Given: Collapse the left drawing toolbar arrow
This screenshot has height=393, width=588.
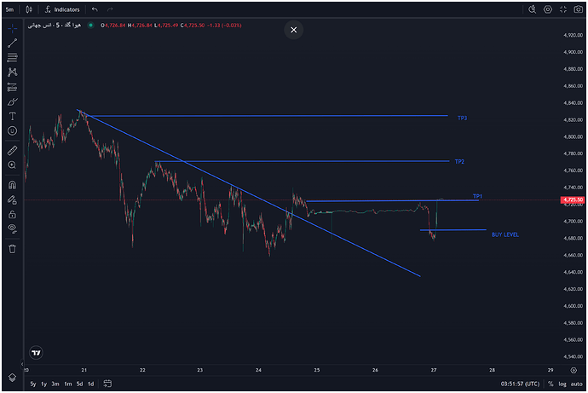Looking at the screenshot, I should coord(22,364).
